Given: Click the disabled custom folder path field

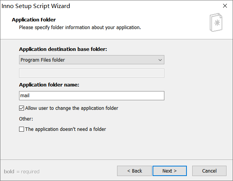Looking at the screenshot, I should coord(92,73).
